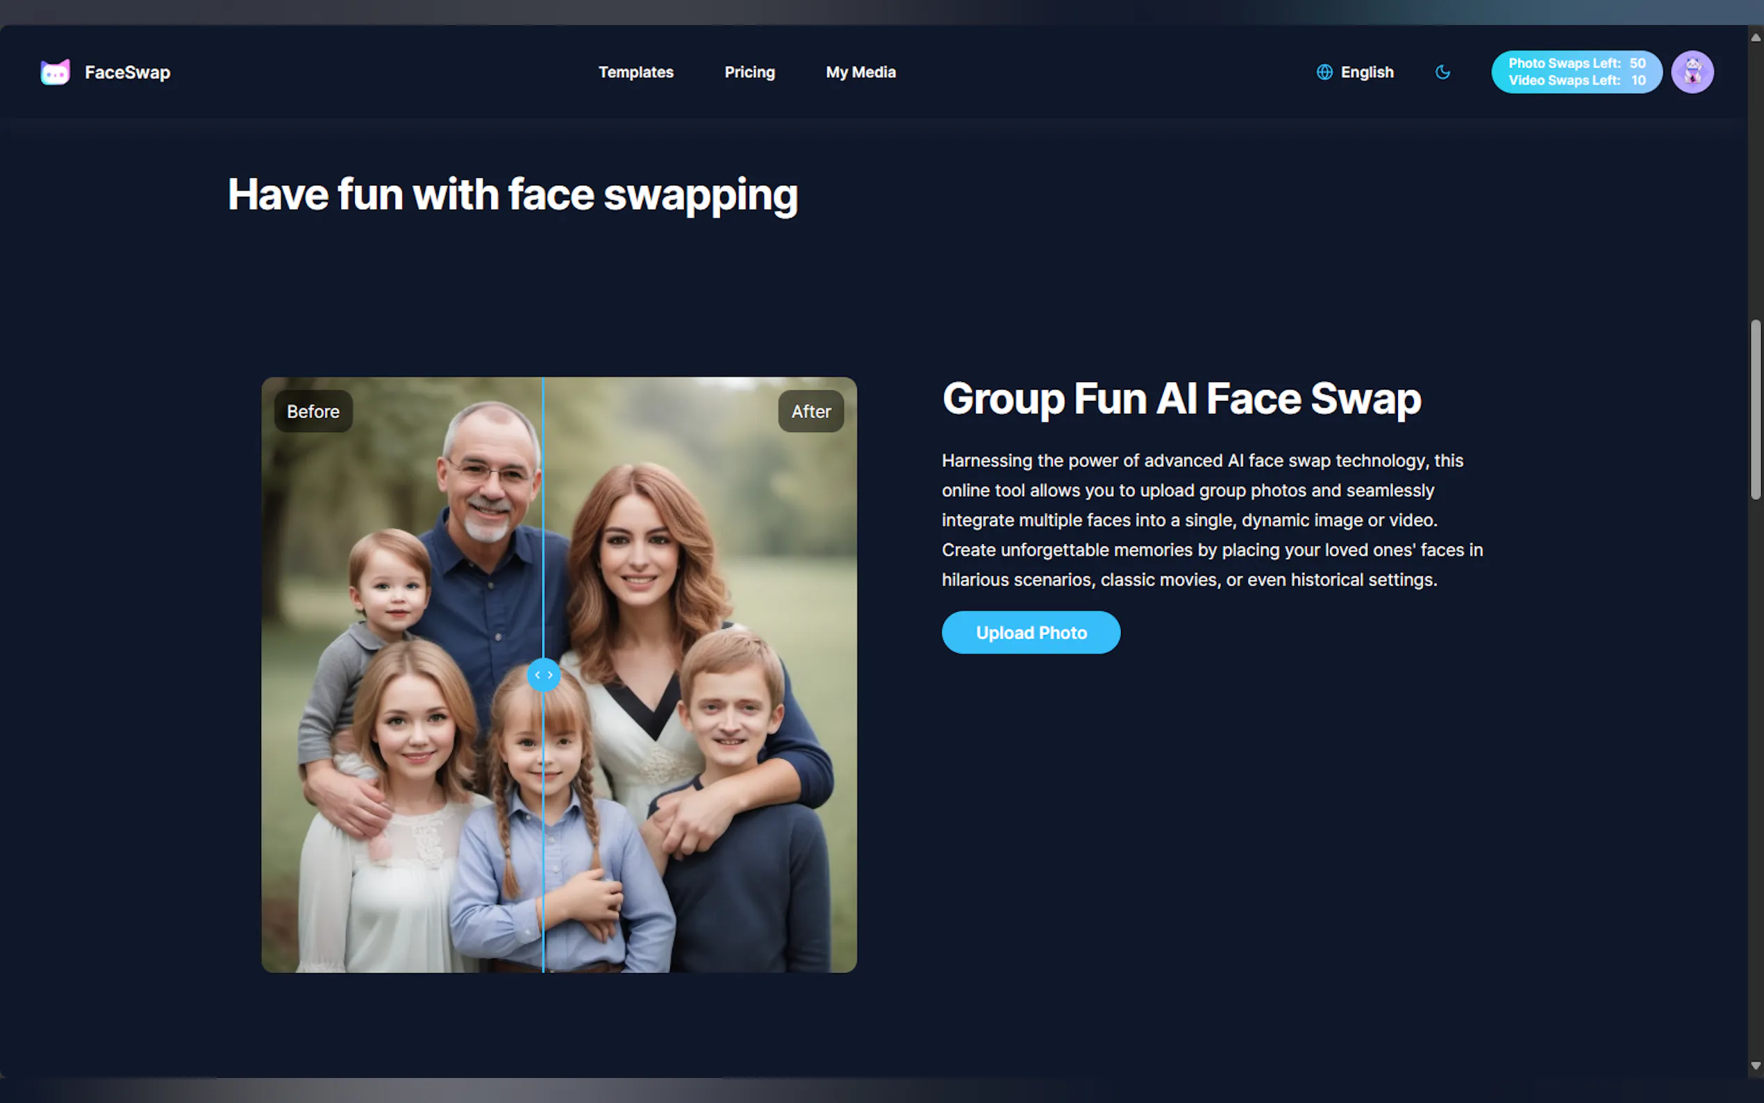Click the Video Swaps Left counter
The image size is (1764, 1103).
click(x=1576, y=81)
